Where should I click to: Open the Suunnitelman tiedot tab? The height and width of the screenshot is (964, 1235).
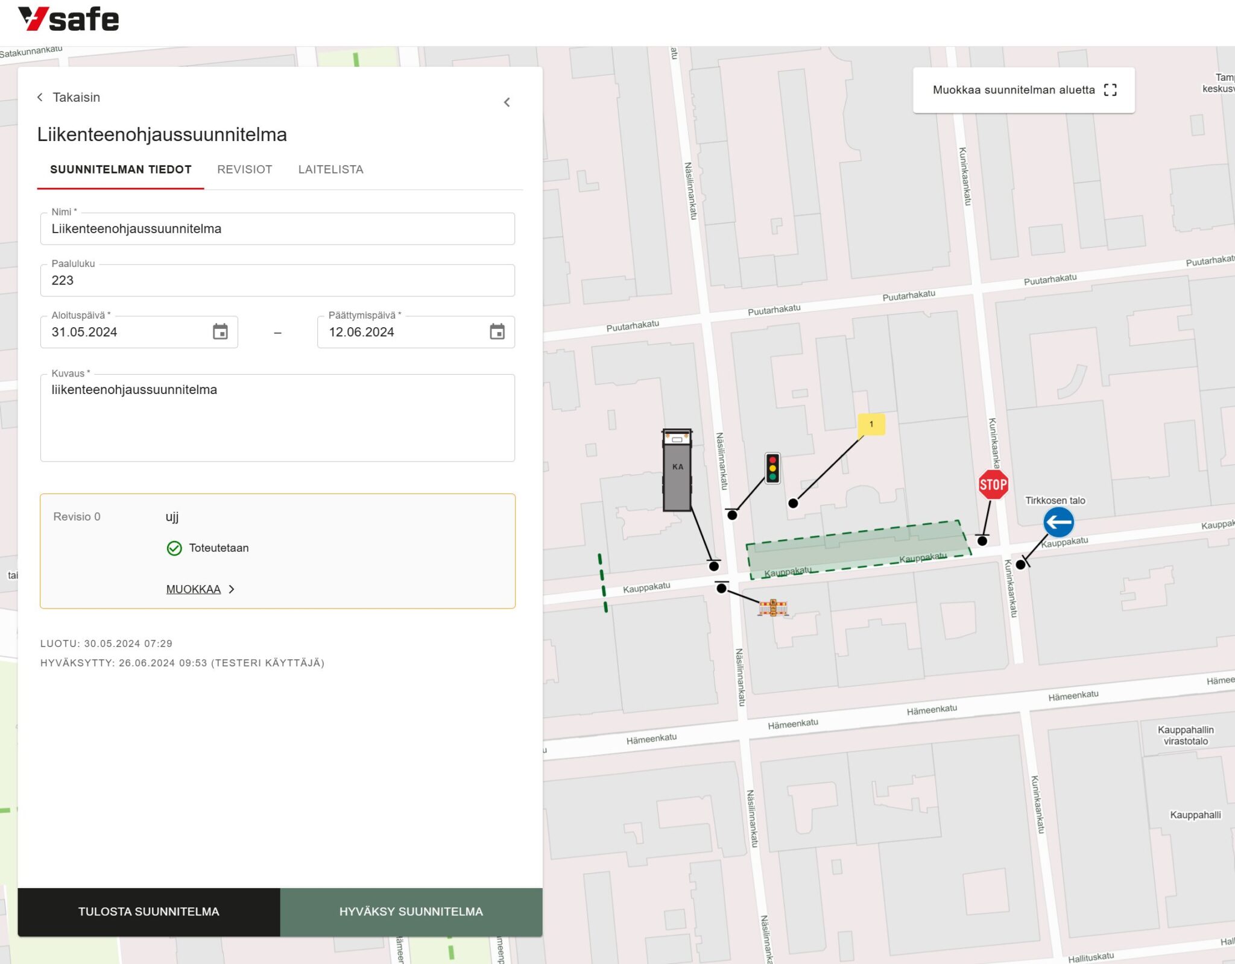point(121,169)
